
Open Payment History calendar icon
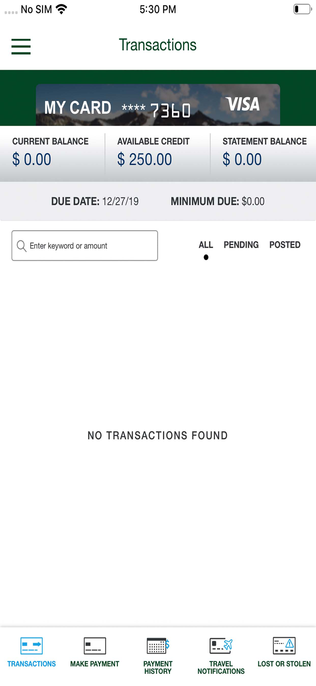pyautogui.click(x=158, y=646)
